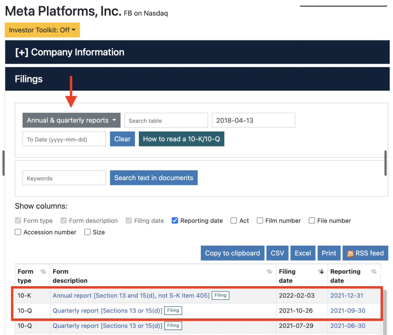The image size is (393, 335).
Task: Export table to Excel
Action: 303,253
